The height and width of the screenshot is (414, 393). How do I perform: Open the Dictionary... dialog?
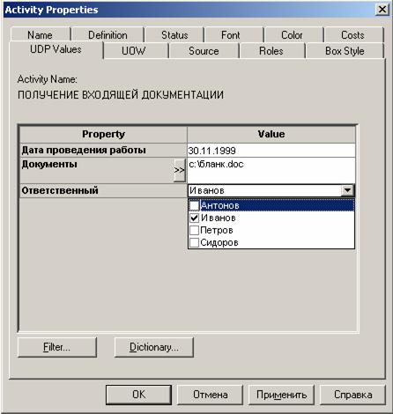[154, 347]
